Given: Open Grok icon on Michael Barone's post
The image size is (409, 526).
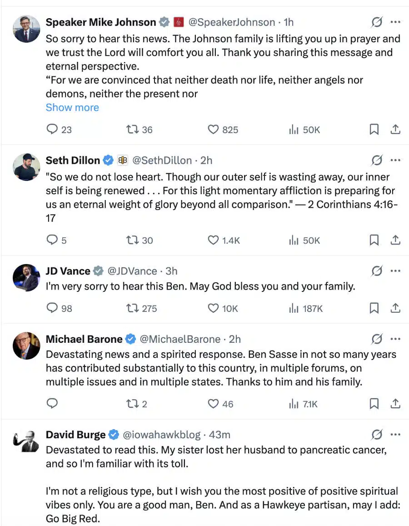Looking at the screenshot, I should (376, 339).
